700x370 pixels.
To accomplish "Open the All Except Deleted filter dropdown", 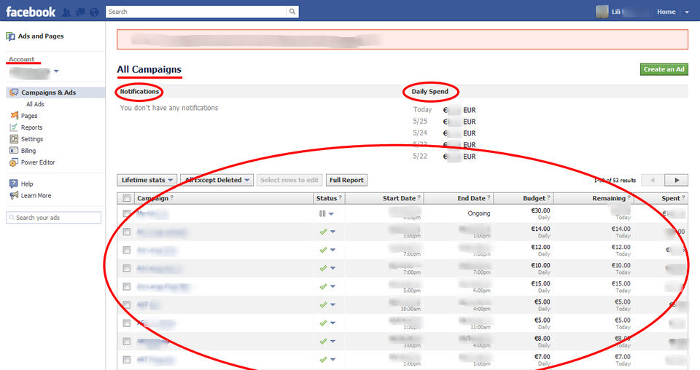I will (x=217, y=180).
